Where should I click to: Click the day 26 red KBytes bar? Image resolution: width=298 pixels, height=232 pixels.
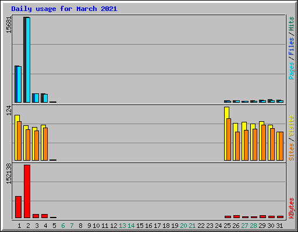[236, 216]
